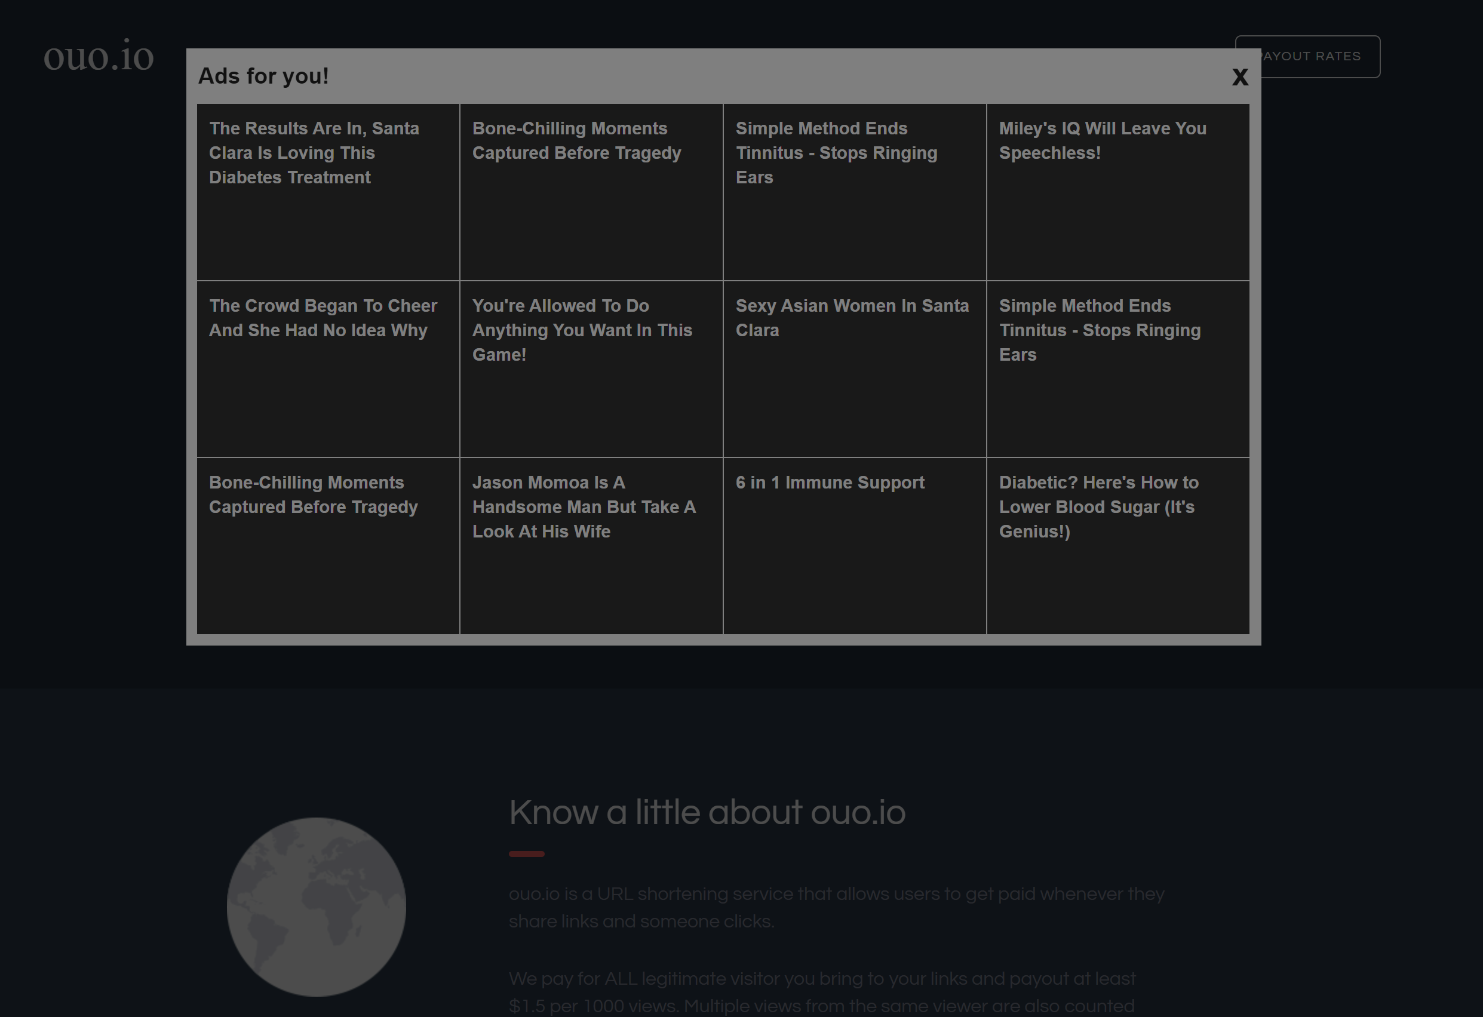
Task: Click the Know a little about ouo.io heading
Action: (707, 813)
